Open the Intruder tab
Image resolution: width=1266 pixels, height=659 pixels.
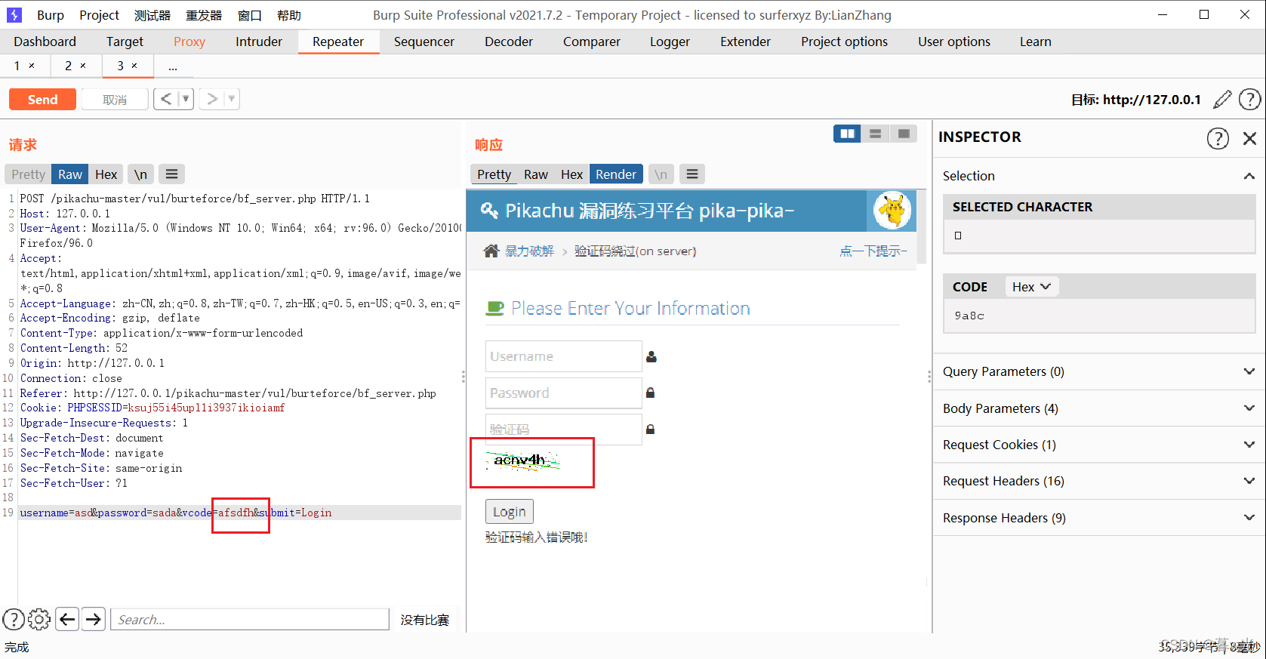coord(259,42)
